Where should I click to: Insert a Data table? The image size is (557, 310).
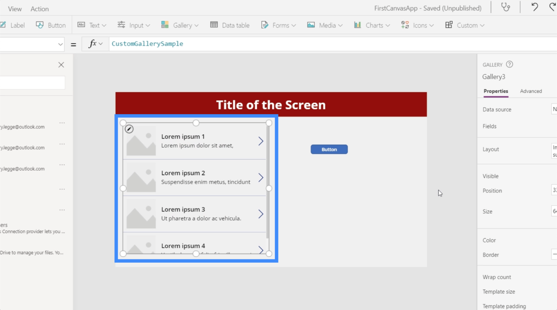pyautogui.click(x=230, y=25)
